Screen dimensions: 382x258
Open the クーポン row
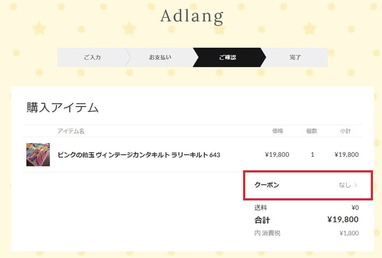pyautogui.click(x=306, y=185)
